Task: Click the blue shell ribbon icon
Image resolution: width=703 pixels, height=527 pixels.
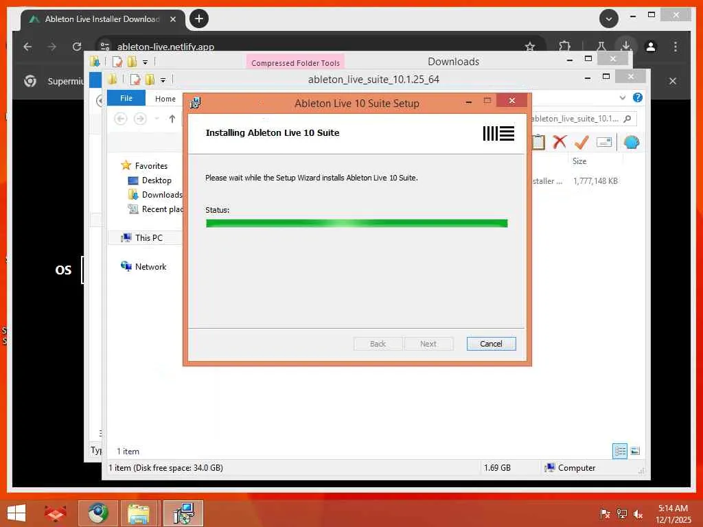Action: click(x=632, y=143)
